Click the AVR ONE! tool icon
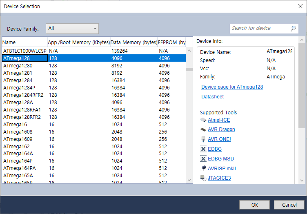Screen dimensions: 307x214 (x=203, y=139)
